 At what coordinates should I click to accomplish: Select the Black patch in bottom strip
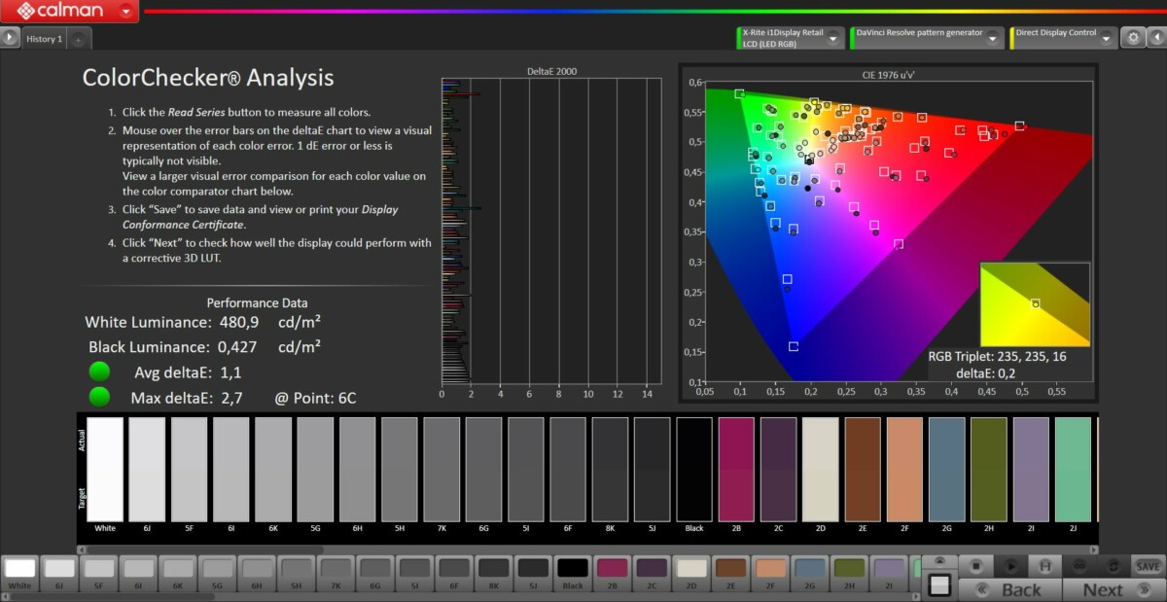pyautogui.click(x=572, y=570)
